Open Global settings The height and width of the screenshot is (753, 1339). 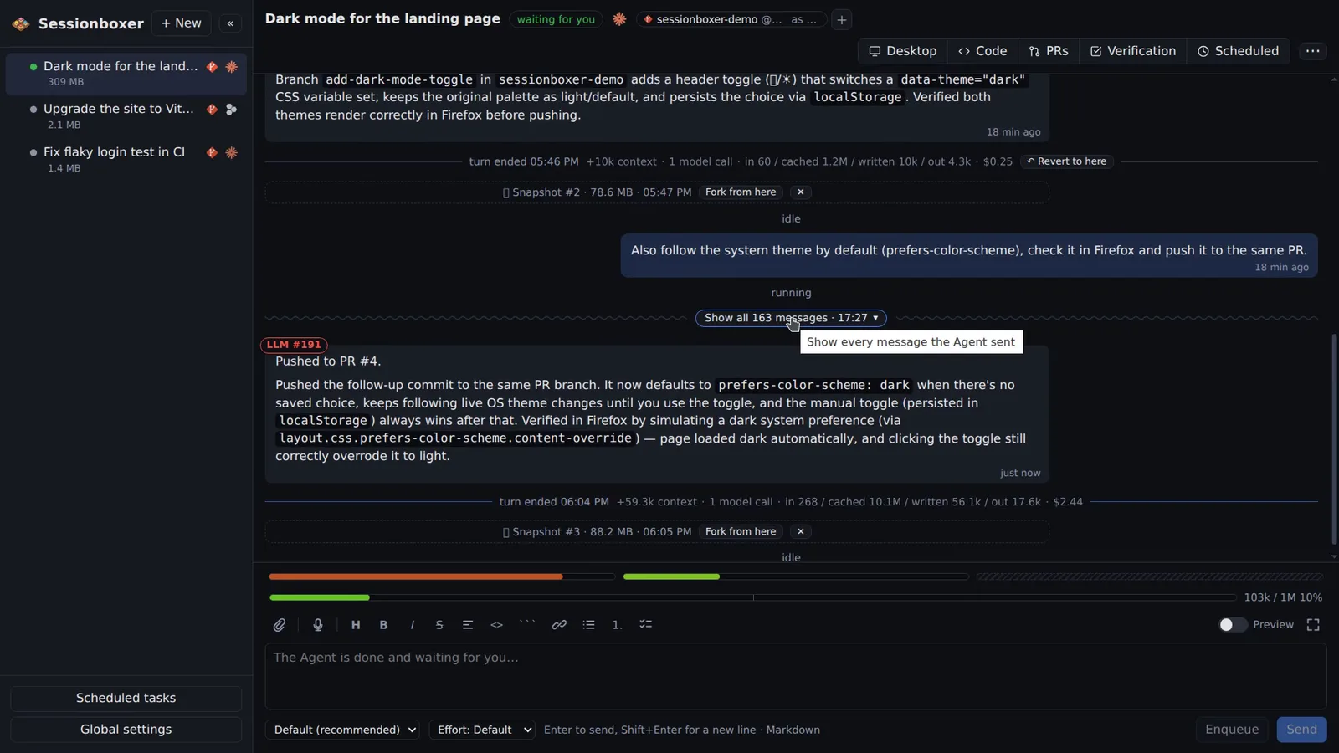126,730
